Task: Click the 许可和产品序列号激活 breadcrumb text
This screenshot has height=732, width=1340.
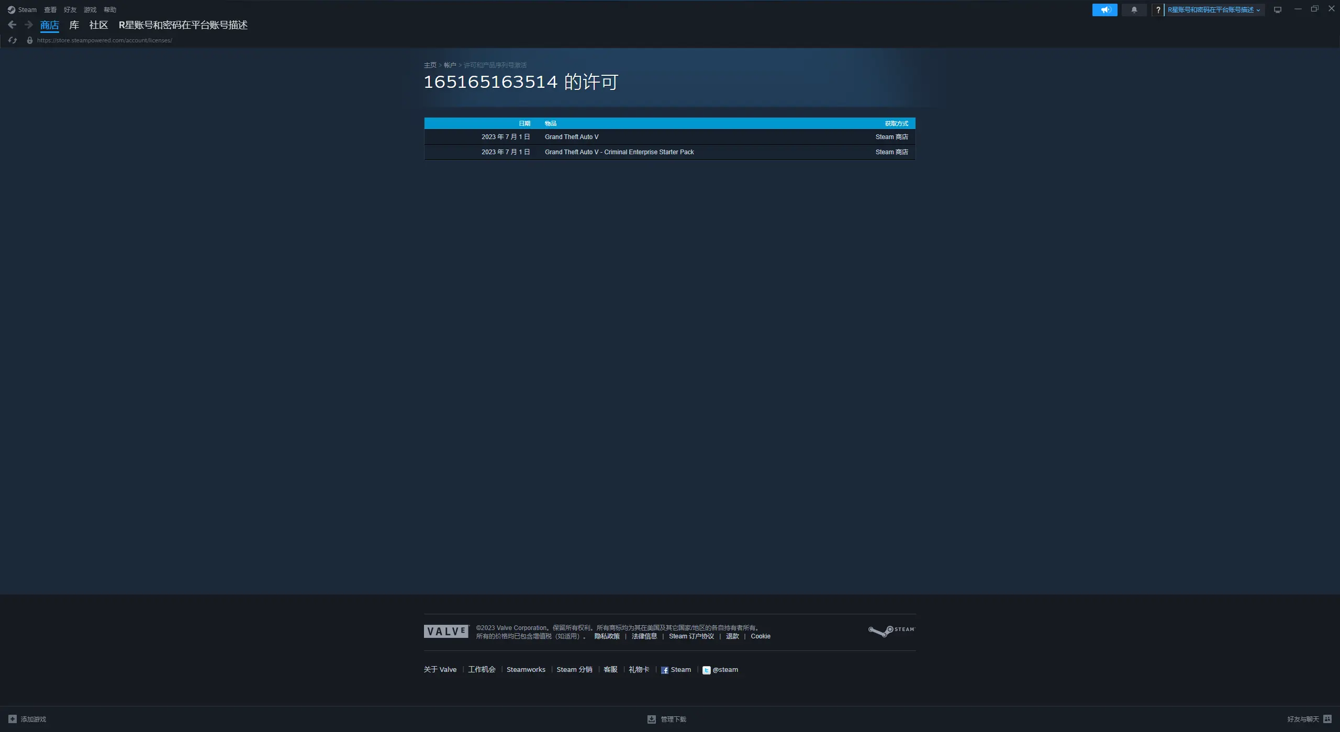Action: 495,65
